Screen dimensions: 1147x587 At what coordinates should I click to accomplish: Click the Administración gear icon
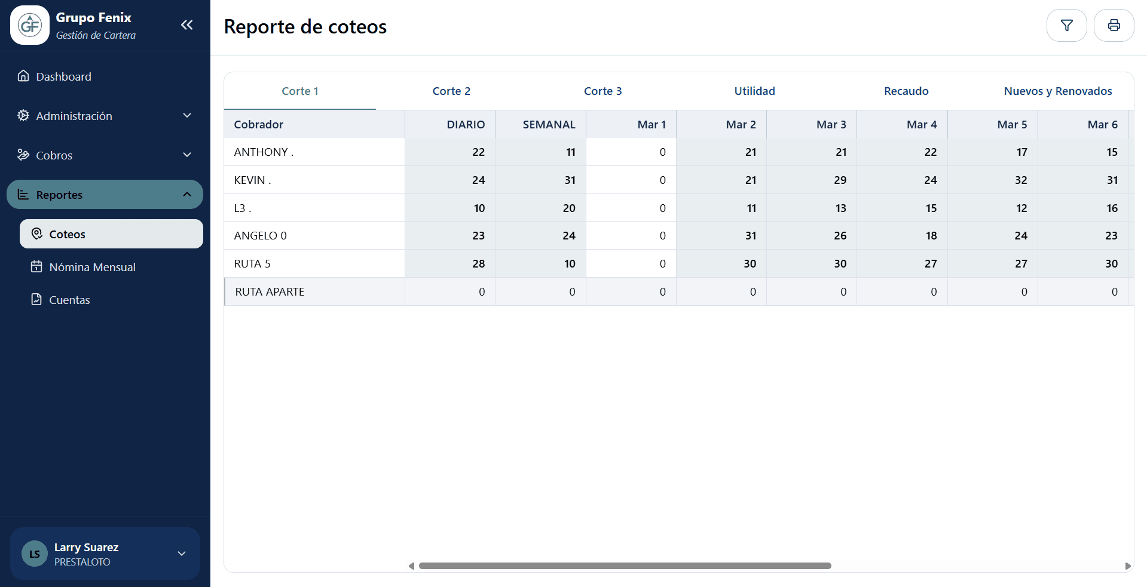pos(23,115)
